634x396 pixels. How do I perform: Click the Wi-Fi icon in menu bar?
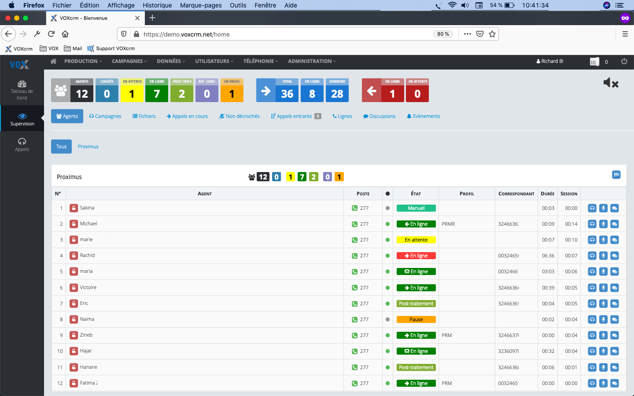coord(452,5)
